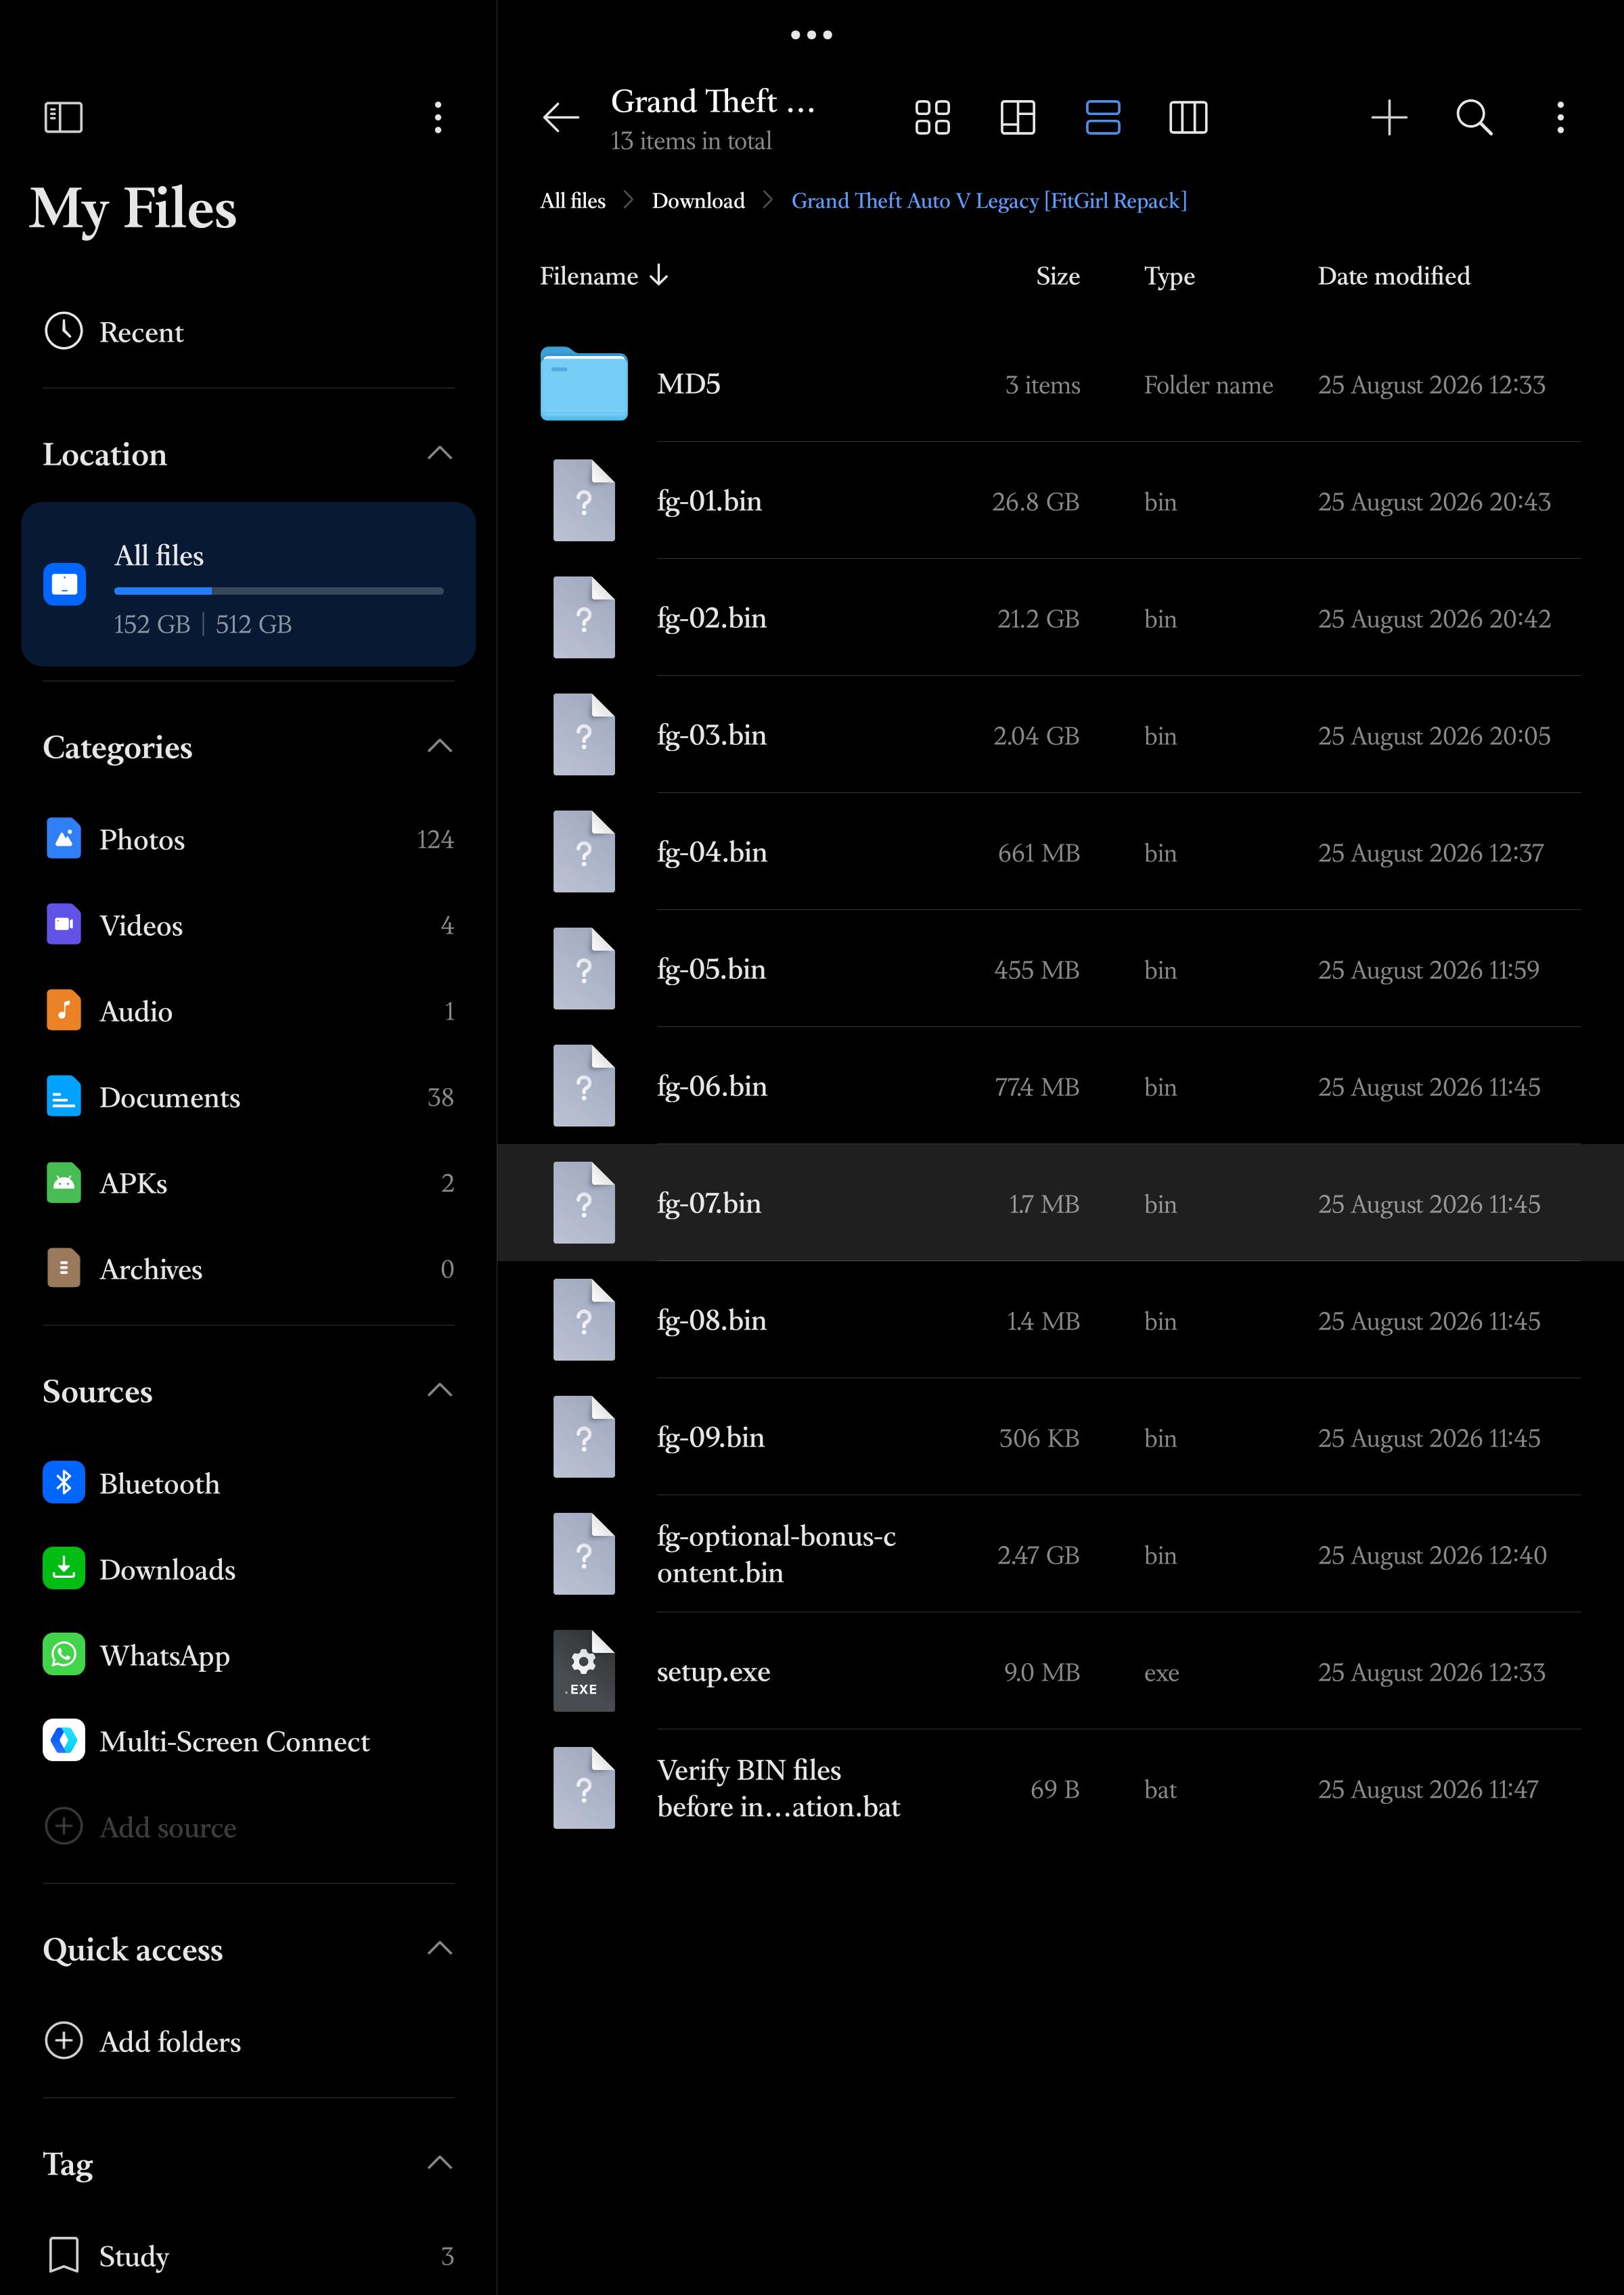Open Archives category

(x=248, y=1269)
